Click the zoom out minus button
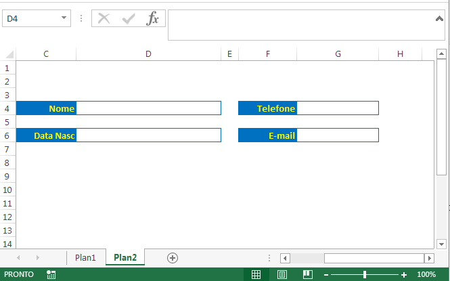The width and height of the screenshot is (450, 281). click(326, 275)
